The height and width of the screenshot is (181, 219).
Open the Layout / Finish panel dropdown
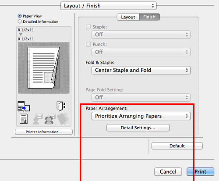click(109, 6)
